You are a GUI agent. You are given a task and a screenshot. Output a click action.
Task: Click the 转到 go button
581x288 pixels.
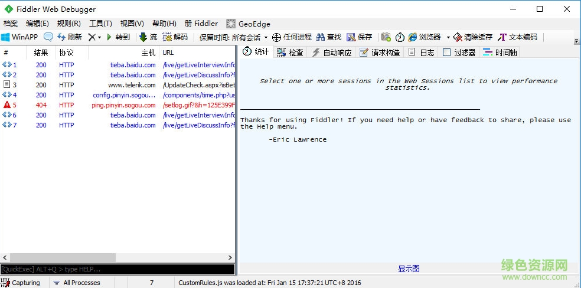(x=119, y=37)
